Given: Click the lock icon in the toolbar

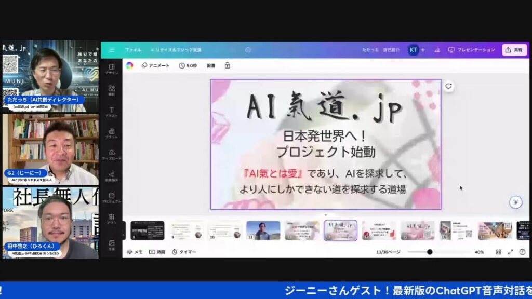Looking at the screenshot, I should (x=227, y=65).
